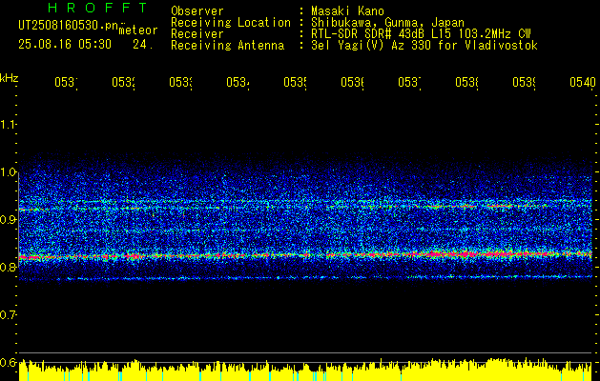Screen dimensions: 600x381
Task: Click the 0531 time marker
Action: click(66, 82)
